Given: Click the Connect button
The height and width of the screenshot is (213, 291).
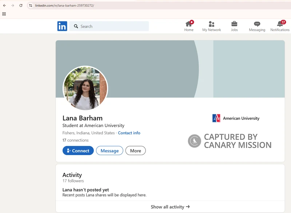Looking at the screenshot, I should coord(78,151).
